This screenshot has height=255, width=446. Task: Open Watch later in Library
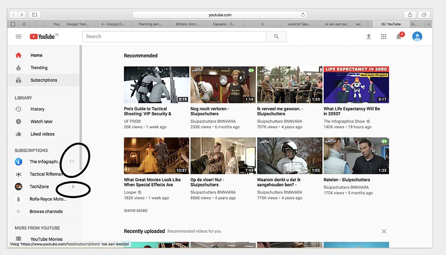[41, 122]
